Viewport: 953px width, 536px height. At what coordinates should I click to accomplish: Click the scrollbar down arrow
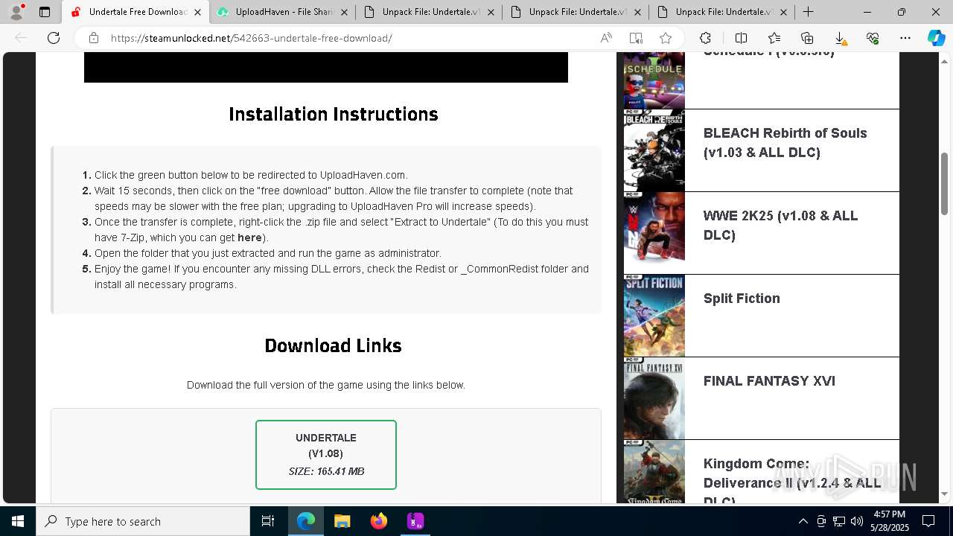pyautogui.click(x=945, y=494)
